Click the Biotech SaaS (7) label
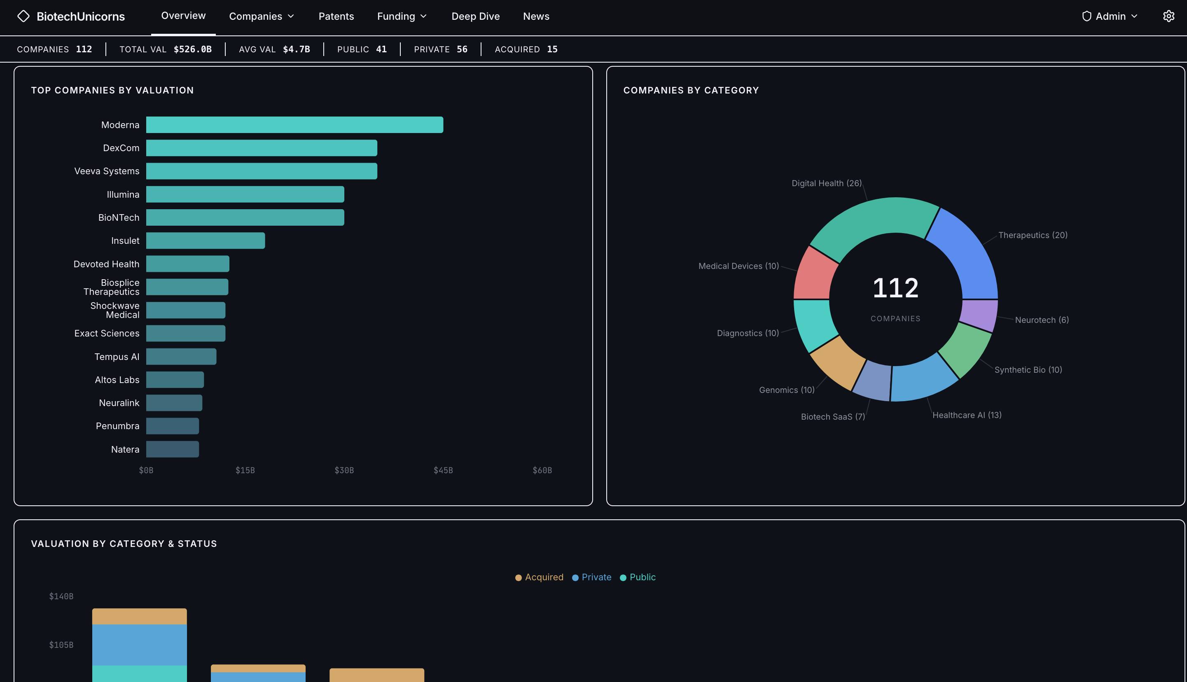Screen dimensions: 1187x682 [x=833, y=416]
